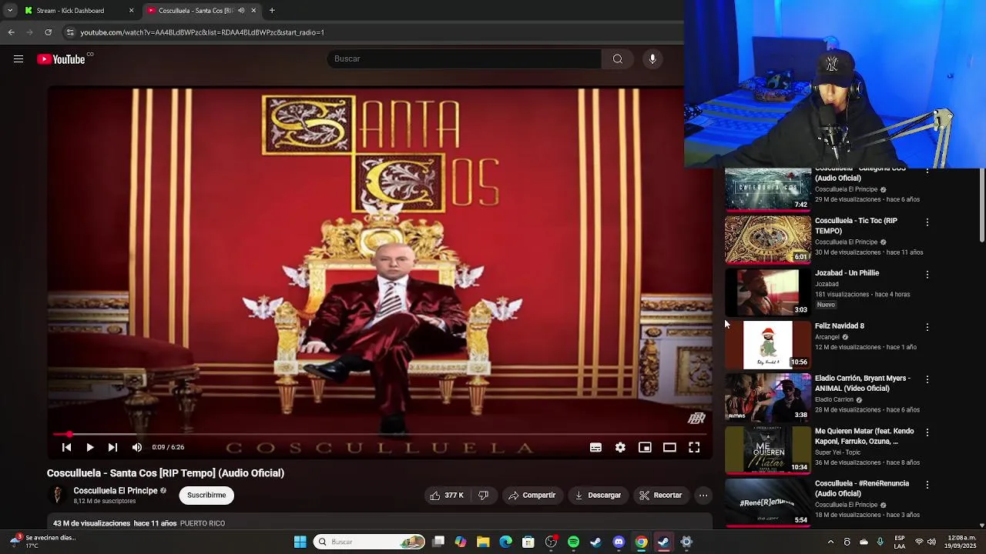Open a new browser tab
The image size is (986, 554).
[x=272, y=11]
